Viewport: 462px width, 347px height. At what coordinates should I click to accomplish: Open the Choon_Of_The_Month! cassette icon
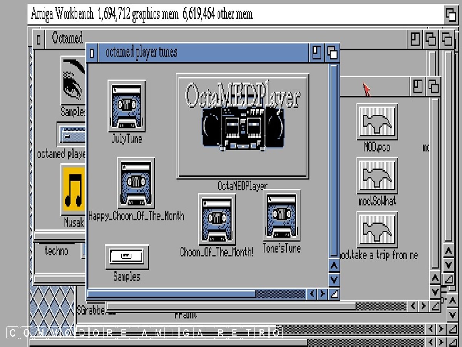click(x=216, y=219)
